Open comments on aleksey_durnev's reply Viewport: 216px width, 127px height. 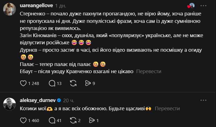pyautogui.click(x=52, y=120)
